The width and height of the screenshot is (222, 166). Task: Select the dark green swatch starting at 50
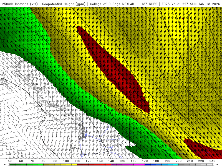[x=12, y=165]
